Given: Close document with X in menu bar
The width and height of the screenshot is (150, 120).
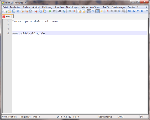Looking at the screenshot, I should point(146,7).
